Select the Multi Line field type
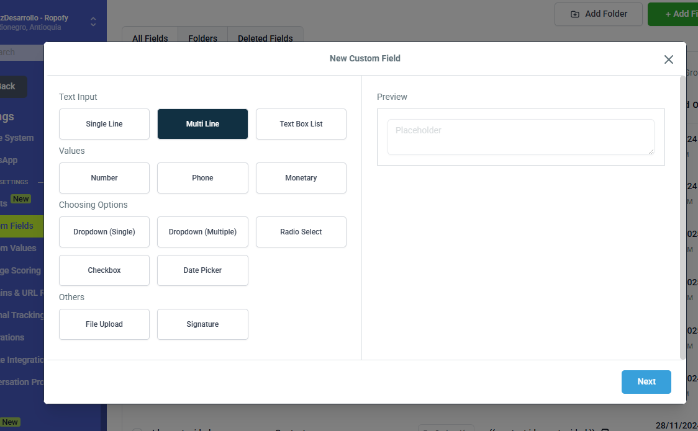The height and width of the screenshot is (431, 698). [202, 124]
